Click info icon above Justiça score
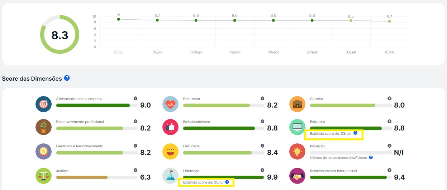This screenshot has height=190, width=447. coord(135,170)
